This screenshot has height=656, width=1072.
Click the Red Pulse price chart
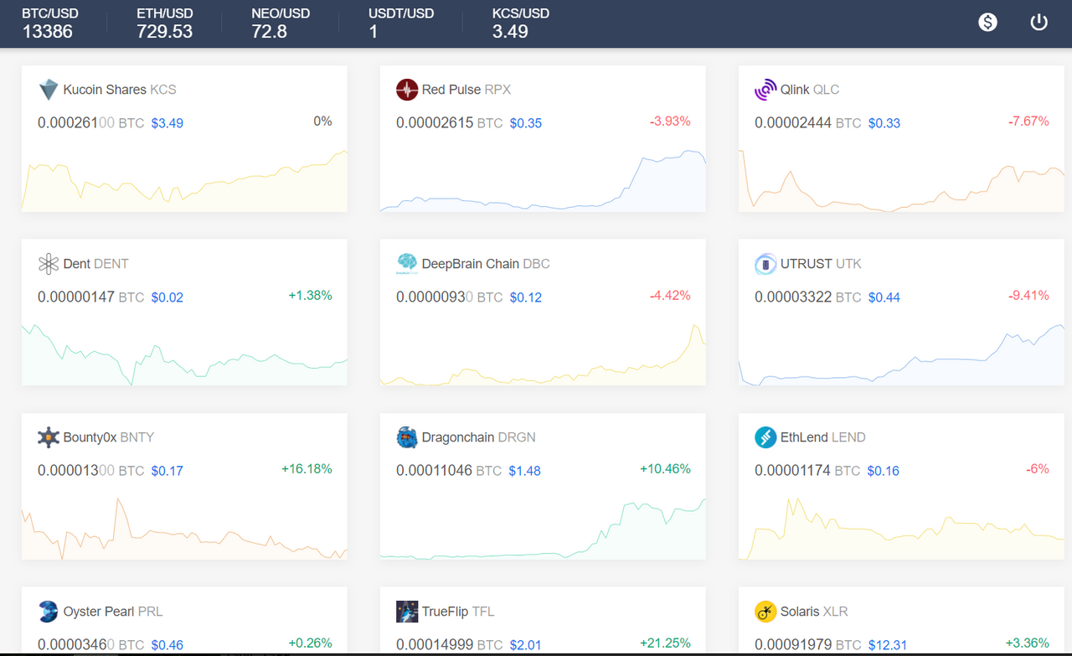pos(543,180)
